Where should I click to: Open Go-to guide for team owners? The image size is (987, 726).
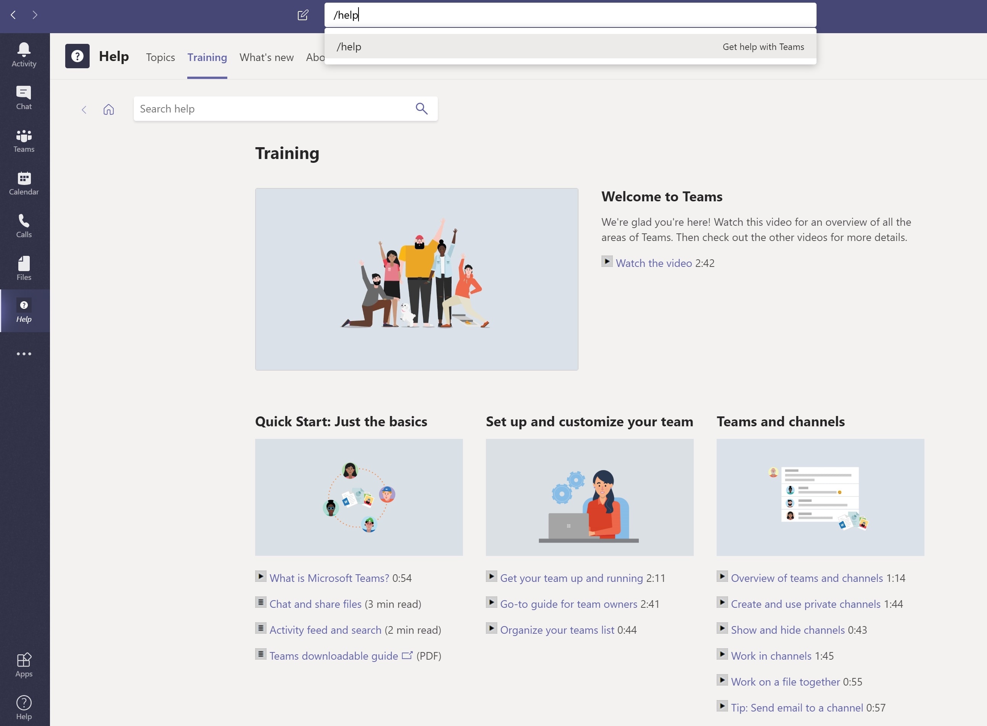point(569,604)
